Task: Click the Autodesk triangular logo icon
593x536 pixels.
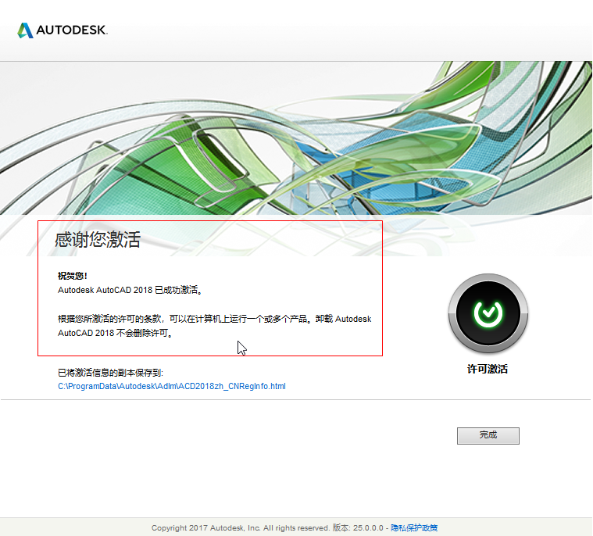Action: pyautogui.click(x=25, y=30)
